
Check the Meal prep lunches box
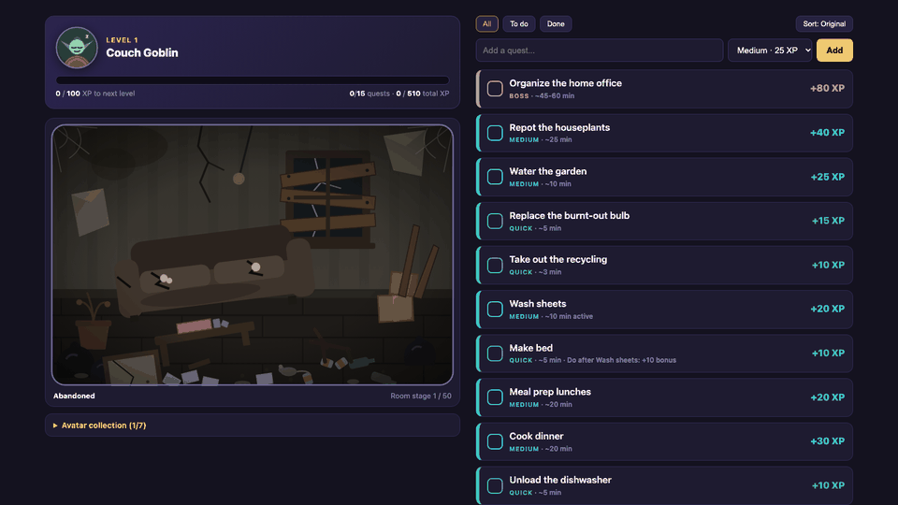coord(495,397)
